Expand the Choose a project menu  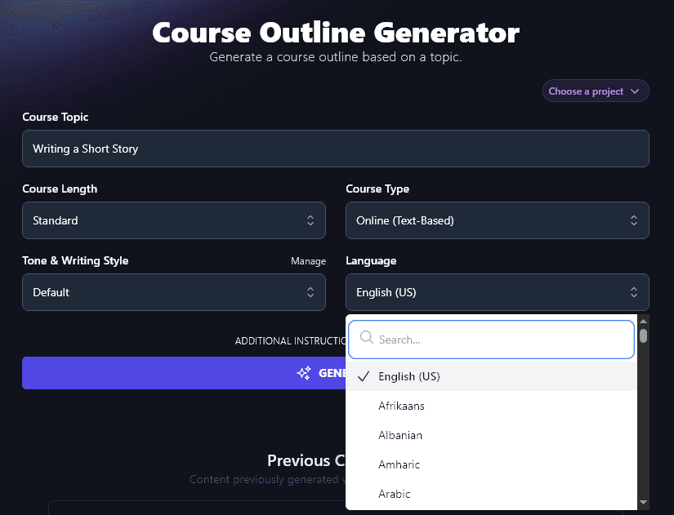click(x=595, y=91)
